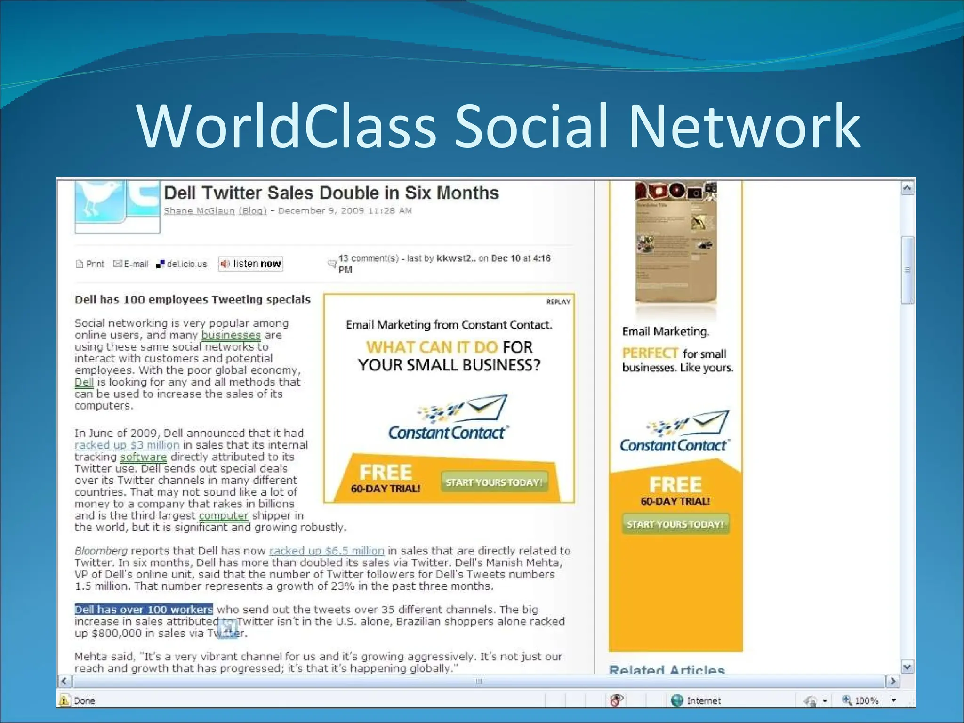Click the Internet zone globe icon
The width and height of the screenshot is (964, 723).
[677, 700]
